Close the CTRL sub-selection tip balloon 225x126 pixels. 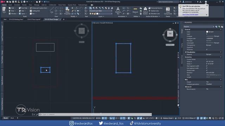coord(207,6)
